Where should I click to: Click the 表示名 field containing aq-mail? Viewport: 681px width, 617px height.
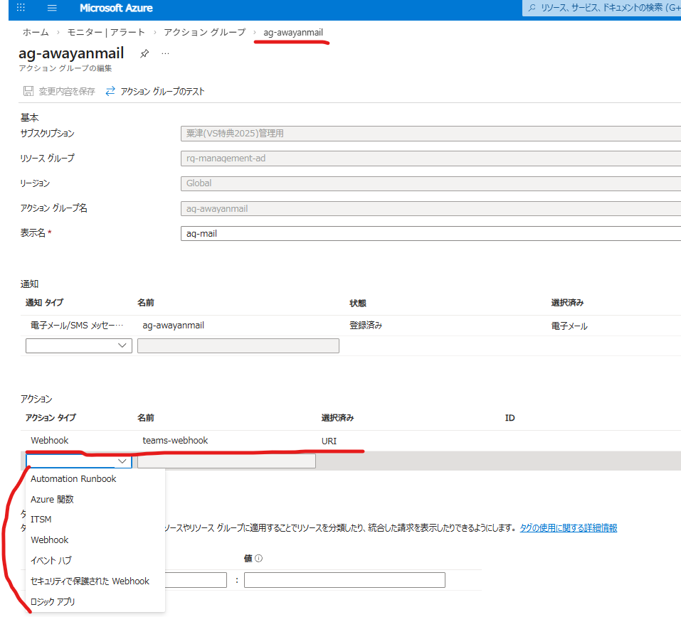(431, 233)
